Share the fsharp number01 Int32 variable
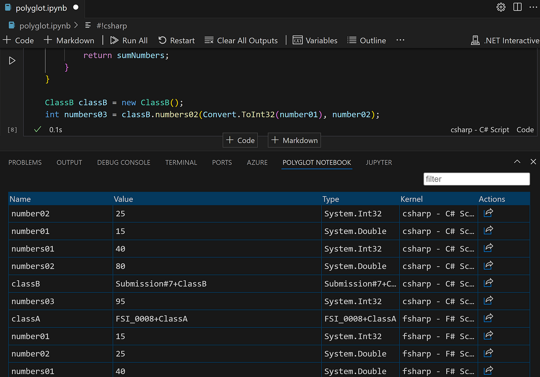The width and height of the screenshot is (540, 377). [x=488, y=335]
